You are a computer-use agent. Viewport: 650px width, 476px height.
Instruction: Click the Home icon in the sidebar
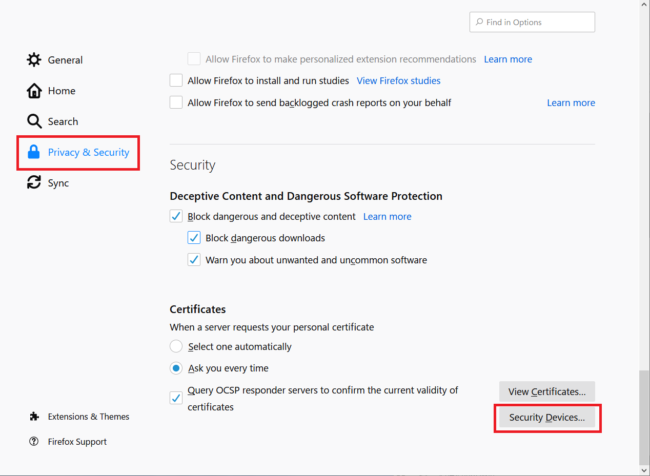coord(34,90)
